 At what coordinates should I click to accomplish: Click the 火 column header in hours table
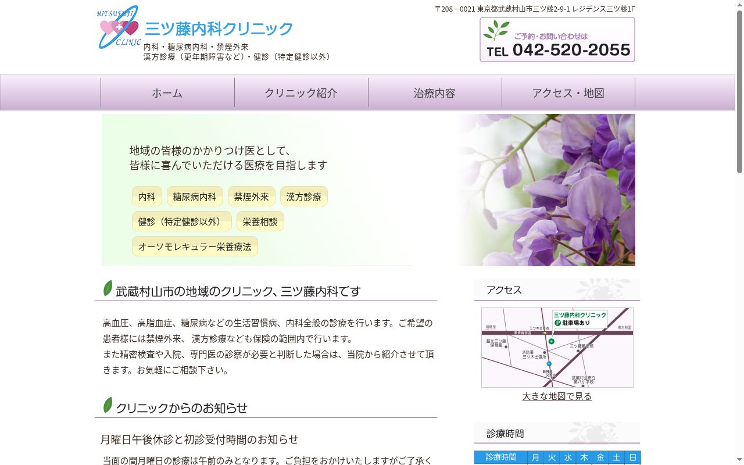(x=552, y=457)
